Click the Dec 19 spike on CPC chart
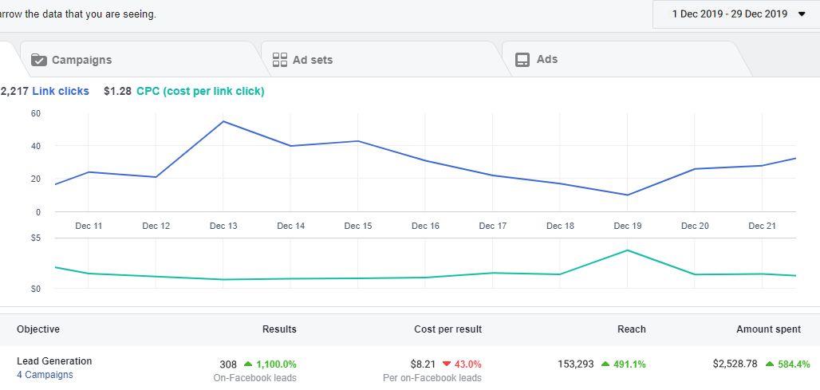The height and width of the screenshot is (390, 820). tap(628, 250)
